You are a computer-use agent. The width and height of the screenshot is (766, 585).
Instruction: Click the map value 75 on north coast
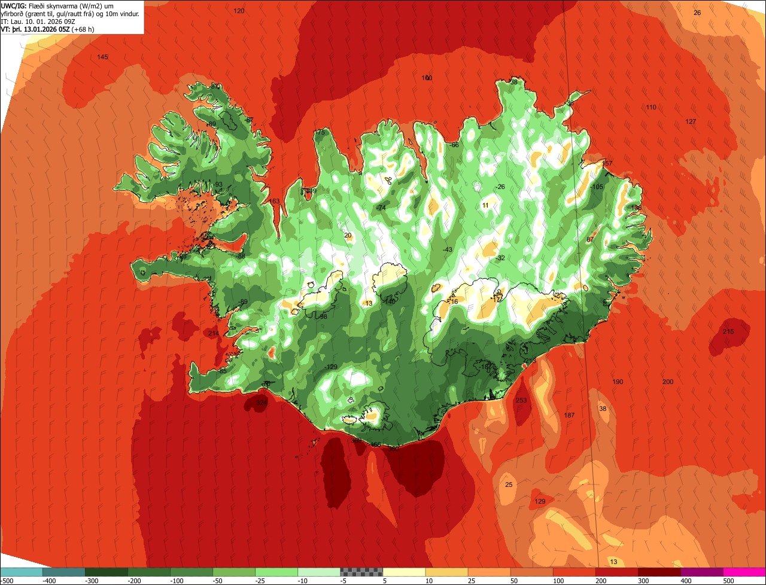[321, 132]
